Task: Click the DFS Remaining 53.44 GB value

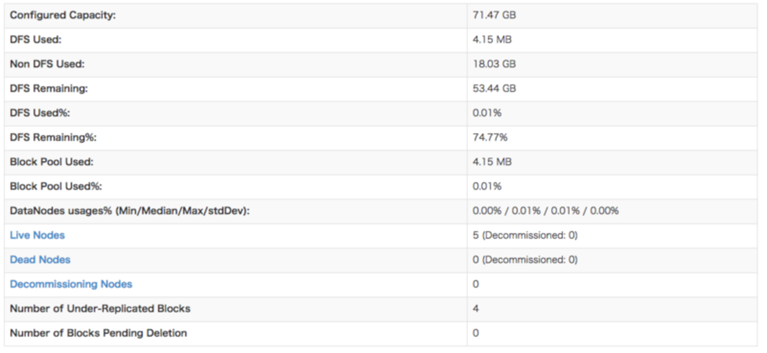Action: [x=494, y=89]
